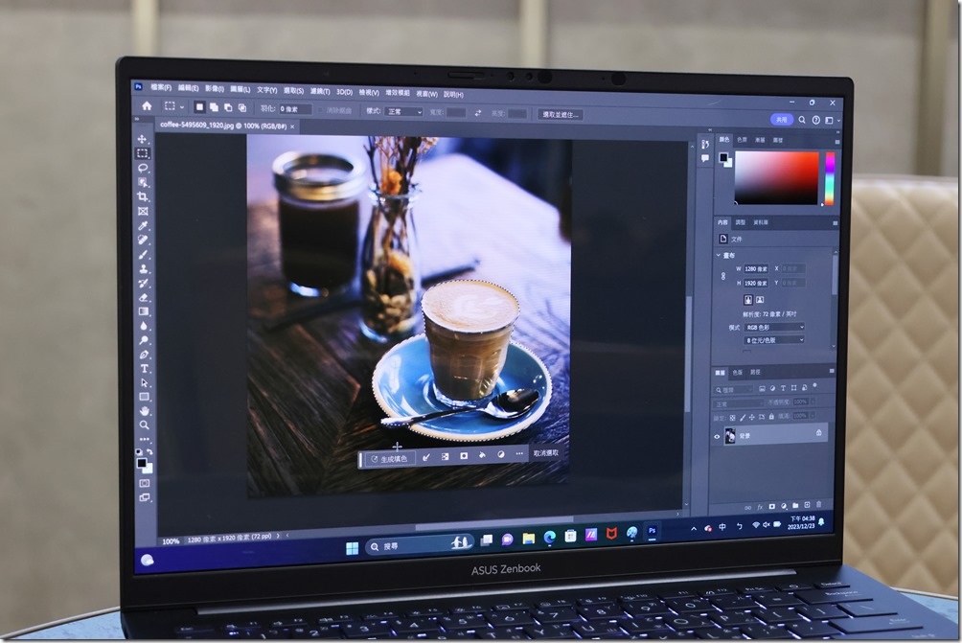Click the Home icon in options bar
Screen dimensions: 962x643
point(147,106)
